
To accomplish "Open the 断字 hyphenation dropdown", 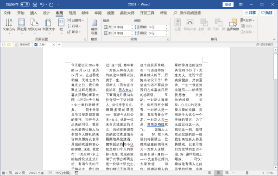I will (74, 32).
